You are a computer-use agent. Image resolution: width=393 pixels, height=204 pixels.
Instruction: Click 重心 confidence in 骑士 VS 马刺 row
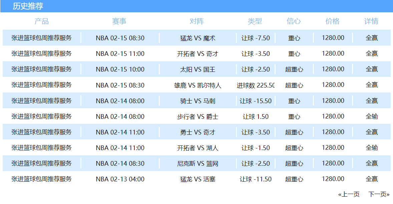click(294, 101)
